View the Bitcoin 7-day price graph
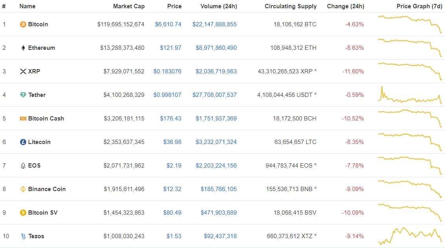 coord(410,24)
